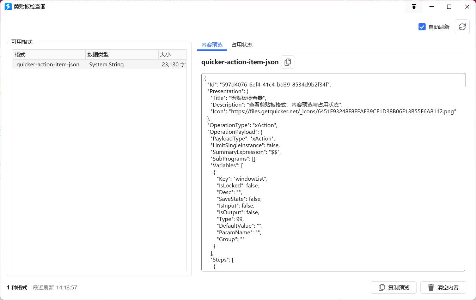Click the 可用格式 group label
This screenshot has height=300, width=476.
[x=22, y=42]
